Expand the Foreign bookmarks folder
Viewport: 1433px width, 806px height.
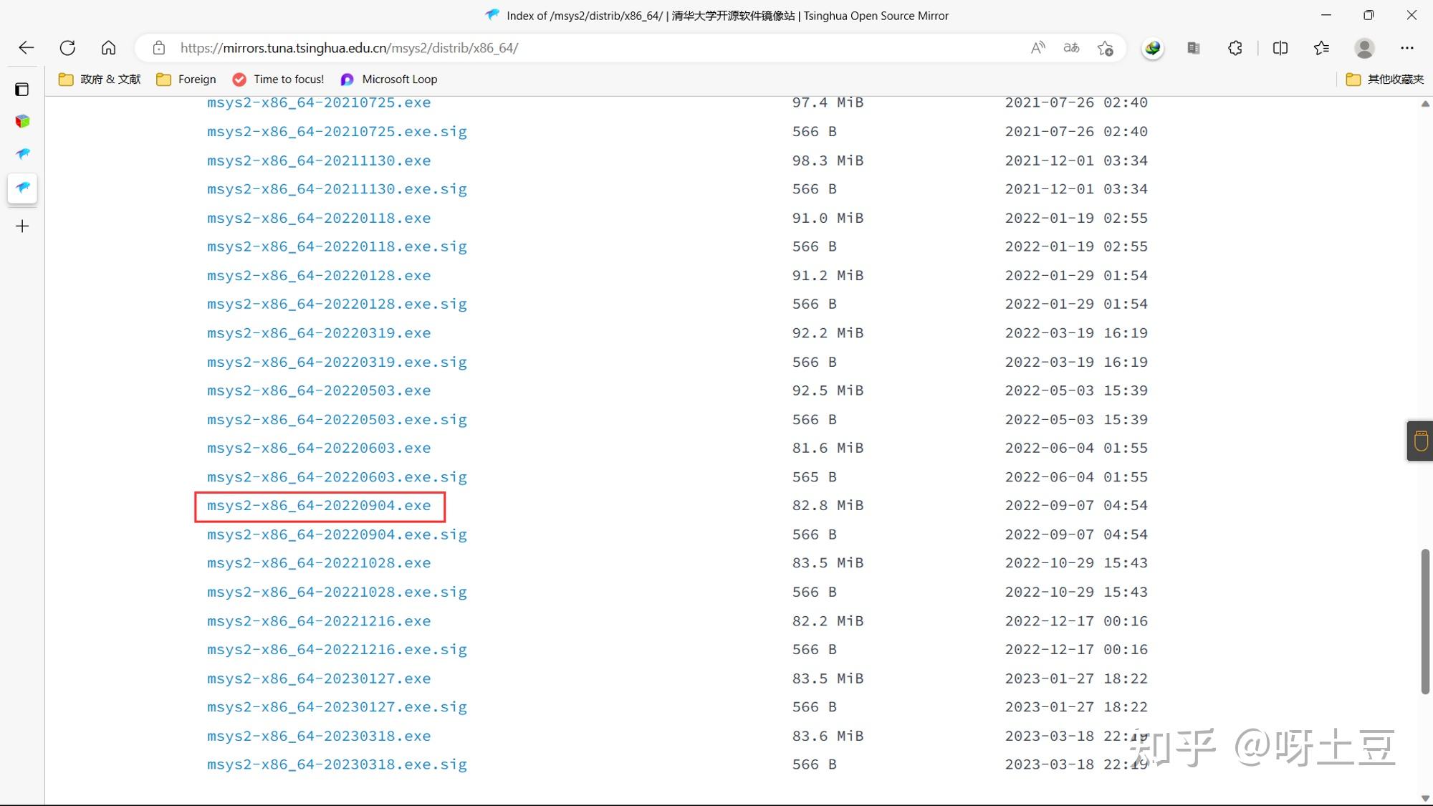186,80
